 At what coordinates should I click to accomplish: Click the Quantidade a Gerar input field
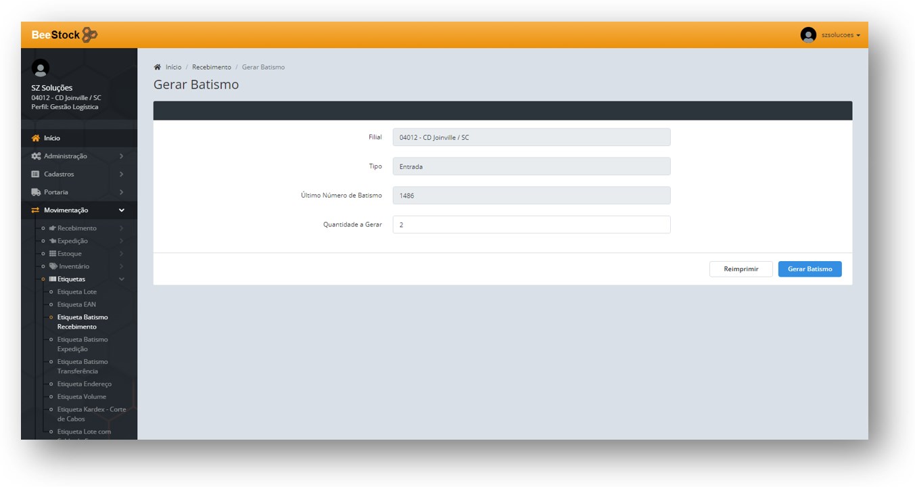coord(531,225)
